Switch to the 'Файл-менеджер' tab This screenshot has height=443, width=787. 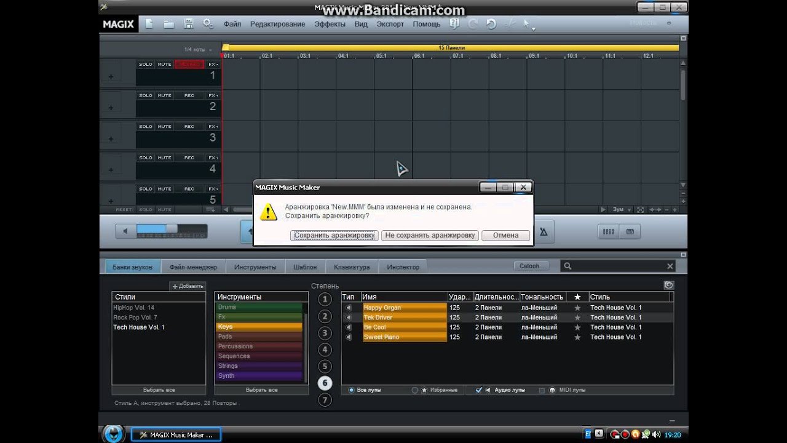(193, 267)
